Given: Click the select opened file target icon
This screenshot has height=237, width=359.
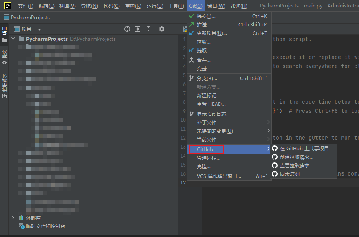Looking at the screenshot, I should click(x=127, y=29).
